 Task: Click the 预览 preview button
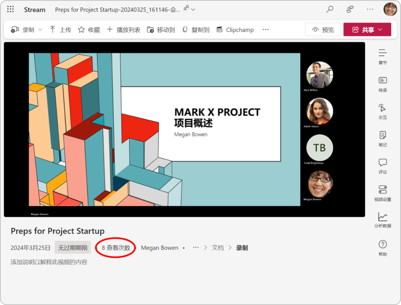pyautogui.click(x=323, y=30)
